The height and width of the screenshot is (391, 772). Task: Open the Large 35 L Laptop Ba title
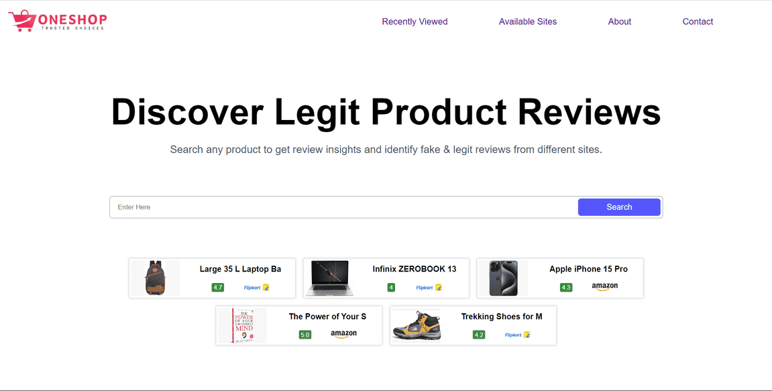[x=240, y=269]
